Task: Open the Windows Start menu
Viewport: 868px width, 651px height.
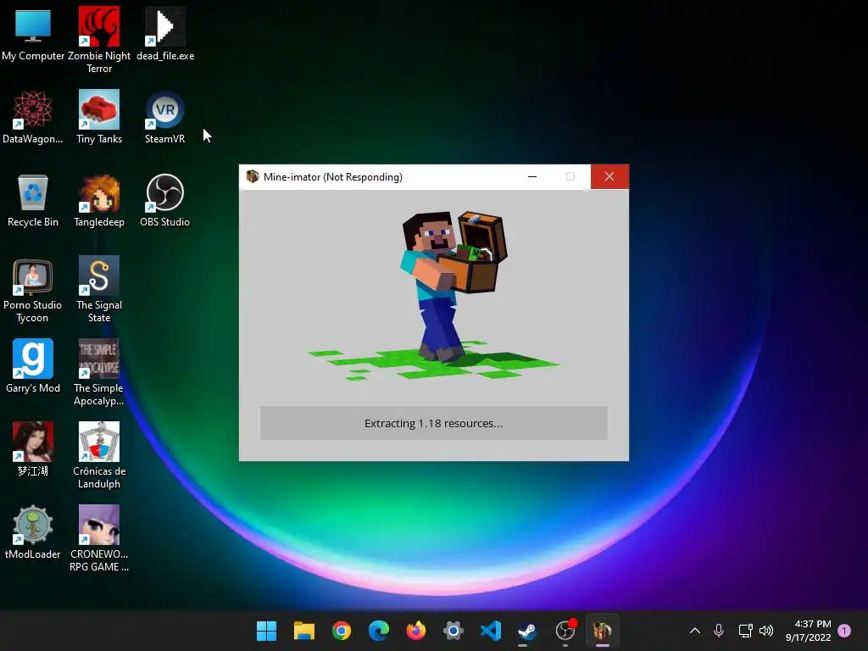Action: 266,631
